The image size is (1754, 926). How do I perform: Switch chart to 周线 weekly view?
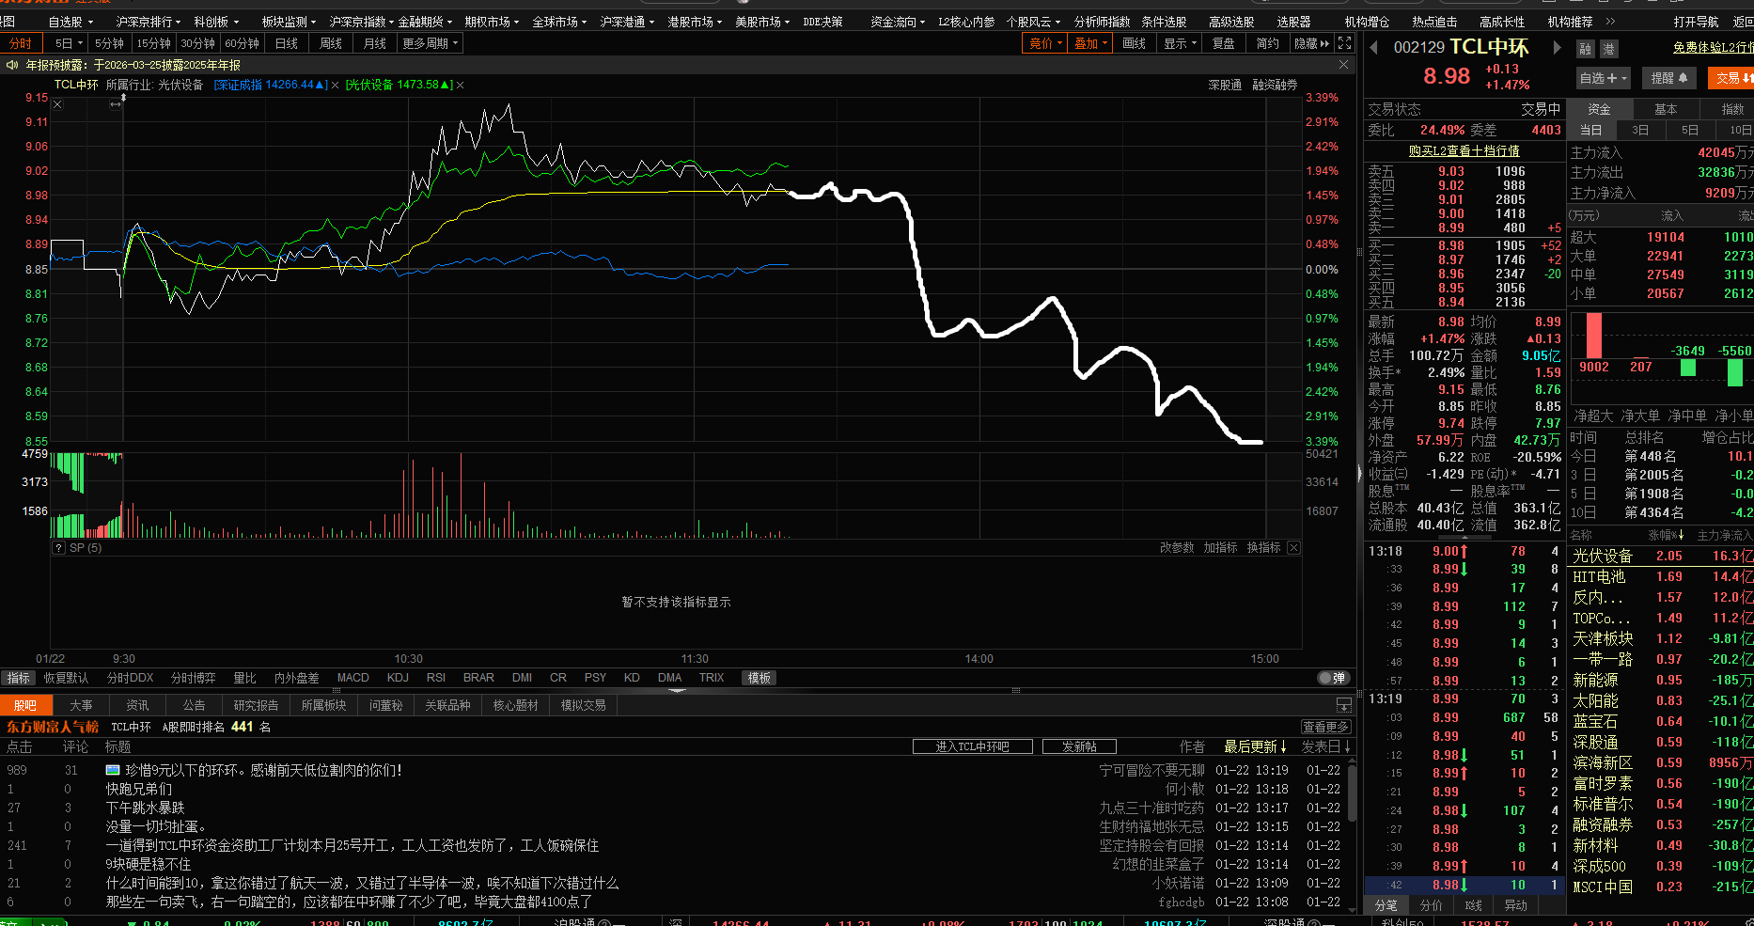coord(331,43)
